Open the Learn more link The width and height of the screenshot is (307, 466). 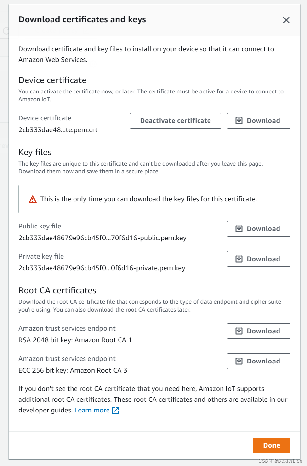point(92,410)
